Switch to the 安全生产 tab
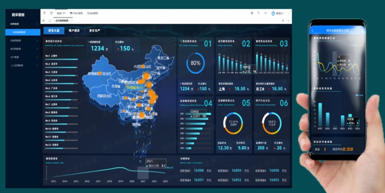This screenshot has height=193, width=385. [95, 30]
